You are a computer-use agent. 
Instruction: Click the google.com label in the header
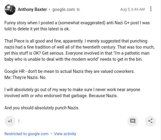point(63,9)
